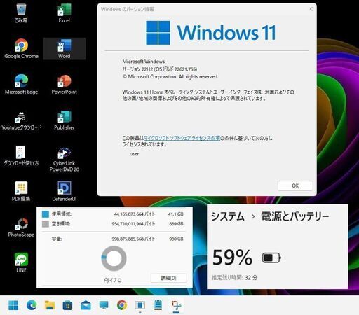Image resolution: width=359 pixels, height=315 pixels.
Task: Open the Snipping Tool taskbar icon
Action: click(176, 305)
